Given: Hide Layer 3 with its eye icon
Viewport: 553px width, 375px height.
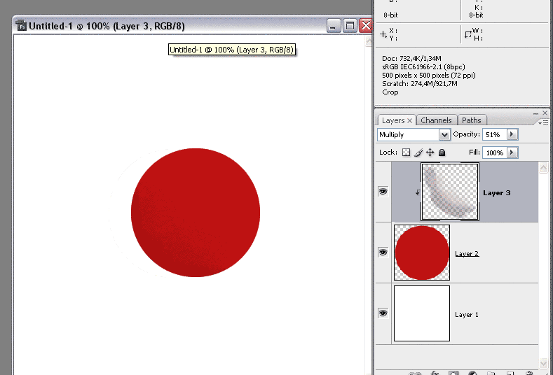Looking at the screenshot, I should 383,192.
